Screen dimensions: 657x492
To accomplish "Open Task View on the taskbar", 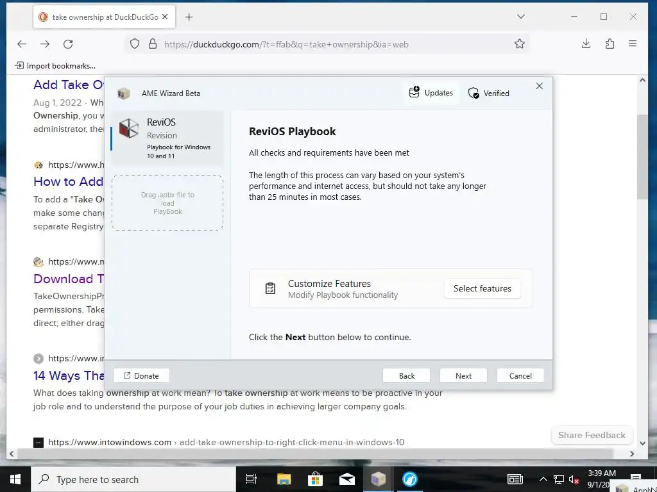I will pos(251,479).
